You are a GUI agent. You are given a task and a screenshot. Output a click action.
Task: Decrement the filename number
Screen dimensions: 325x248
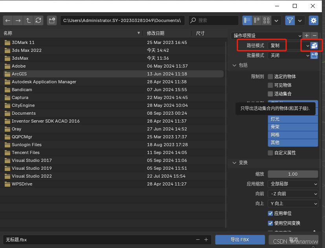click(x=198, y=240)
